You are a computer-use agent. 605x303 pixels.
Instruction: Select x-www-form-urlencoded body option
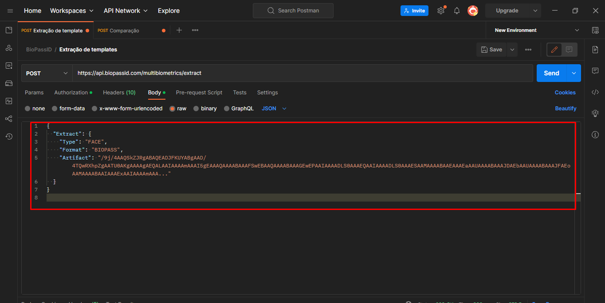127,109
